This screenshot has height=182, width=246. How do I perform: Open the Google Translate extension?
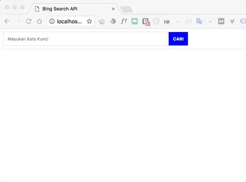(x=199, y=21)
